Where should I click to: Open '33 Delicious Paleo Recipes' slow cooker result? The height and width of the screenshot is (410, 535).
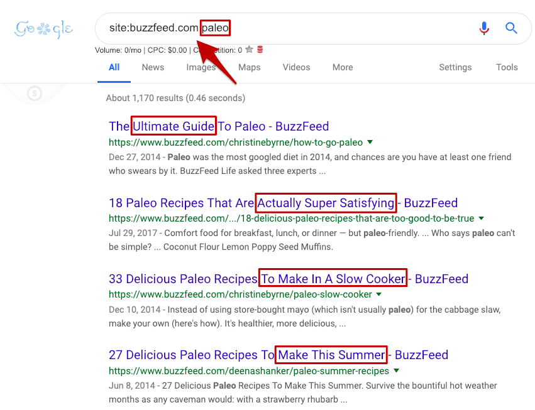(289, 279)
